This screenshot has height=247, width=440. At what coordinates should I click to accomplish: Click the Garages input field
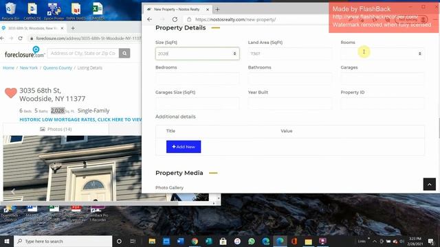tap(382, 78)
